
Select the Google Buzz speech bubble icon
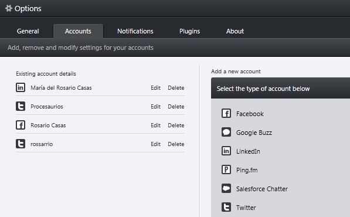coord(226,132)
